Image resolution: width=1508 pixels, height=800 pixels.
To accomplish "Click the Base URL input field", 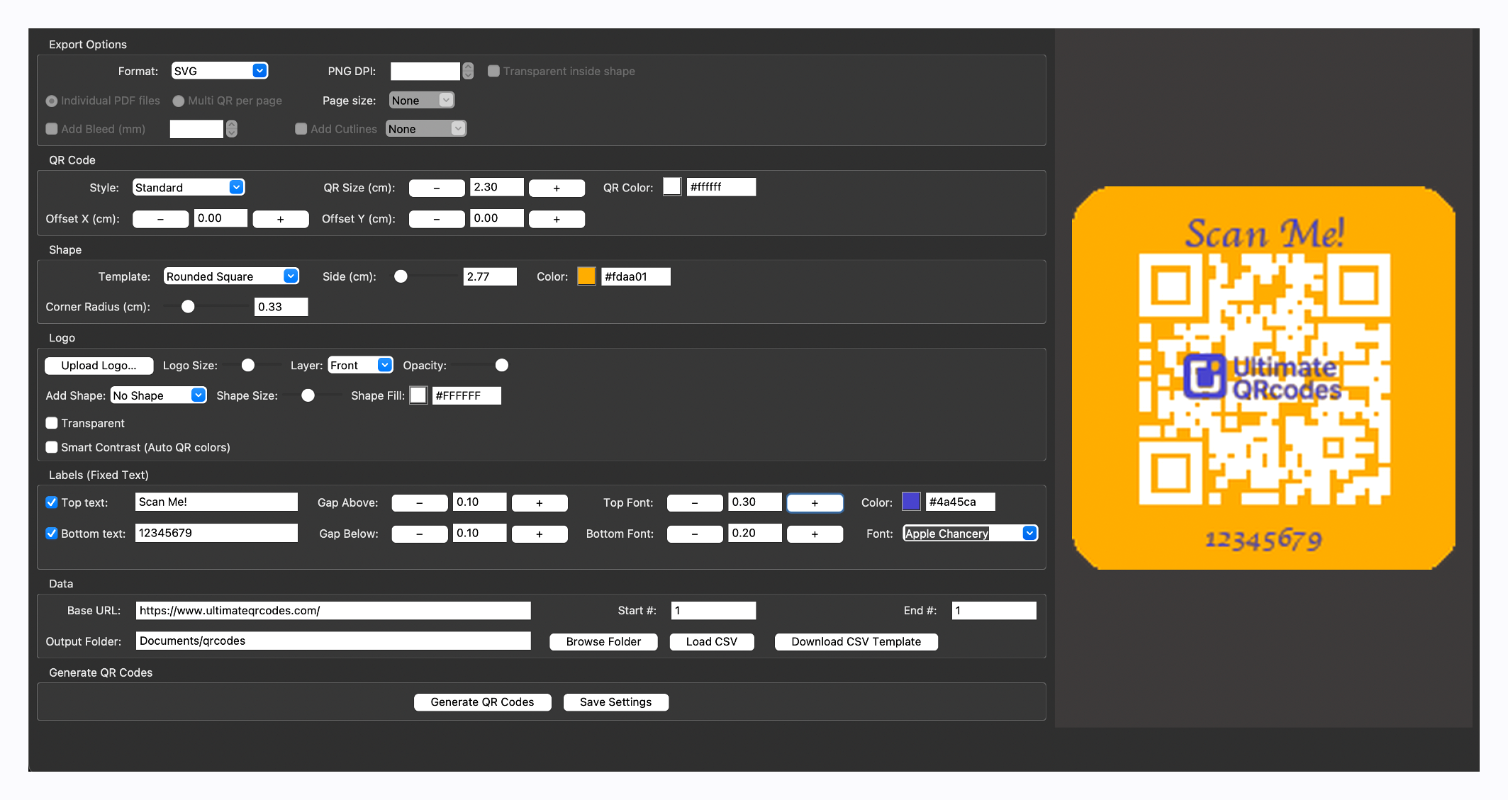I will pyautogui.click(x=333, y=611).
